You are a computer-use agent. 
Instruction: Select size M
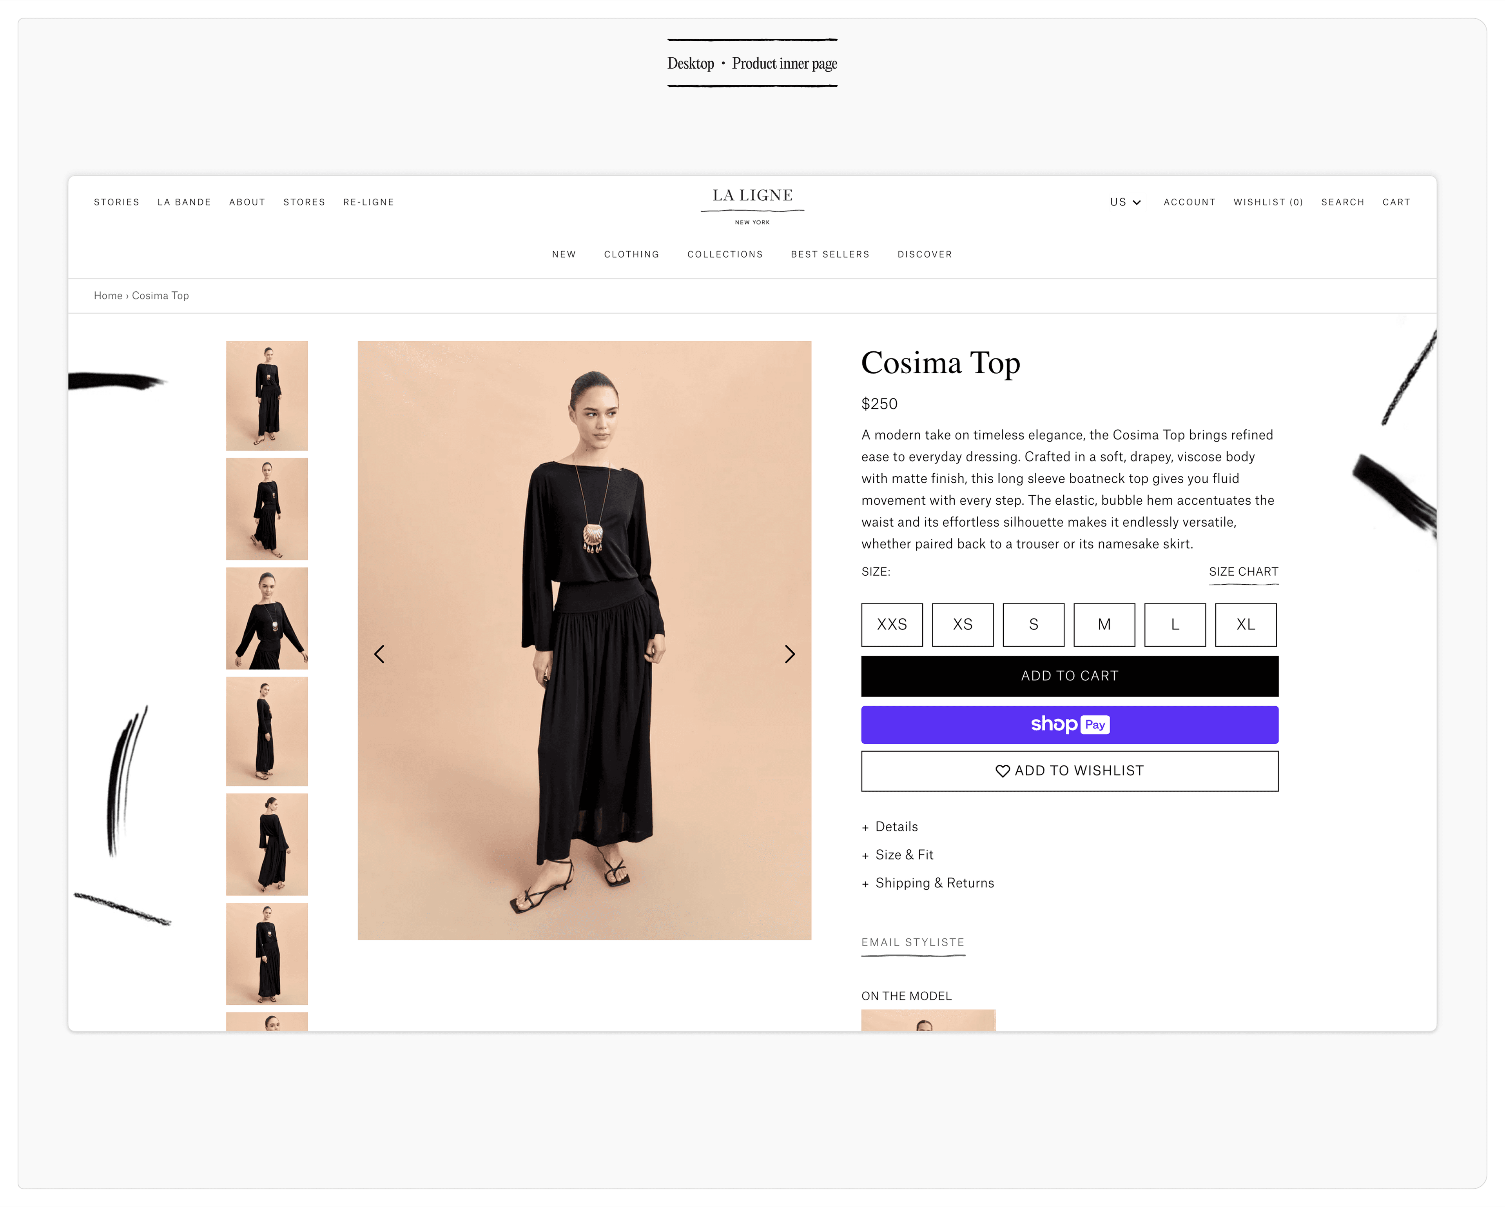(1104, 624)
